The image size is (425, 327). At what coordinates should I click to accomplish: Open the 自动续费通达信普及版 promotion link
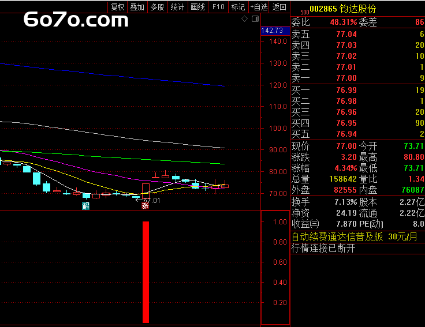pos(355,237)
